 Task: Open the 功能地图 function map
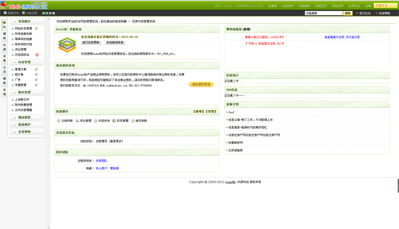coord(30,13)
